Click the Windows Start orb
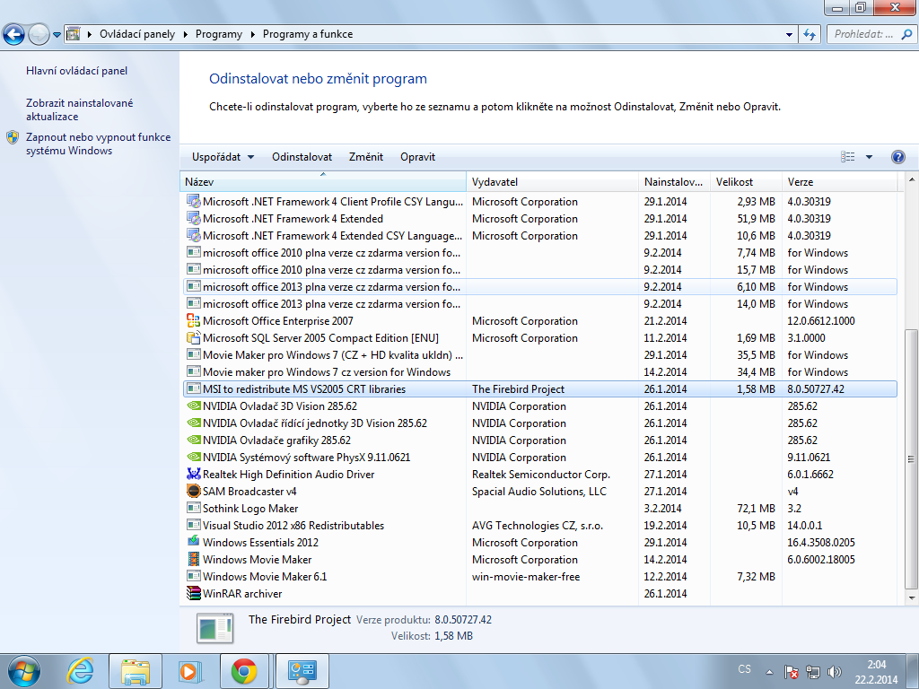This screenshot has height=689, width=919. [x=23, y=671]
